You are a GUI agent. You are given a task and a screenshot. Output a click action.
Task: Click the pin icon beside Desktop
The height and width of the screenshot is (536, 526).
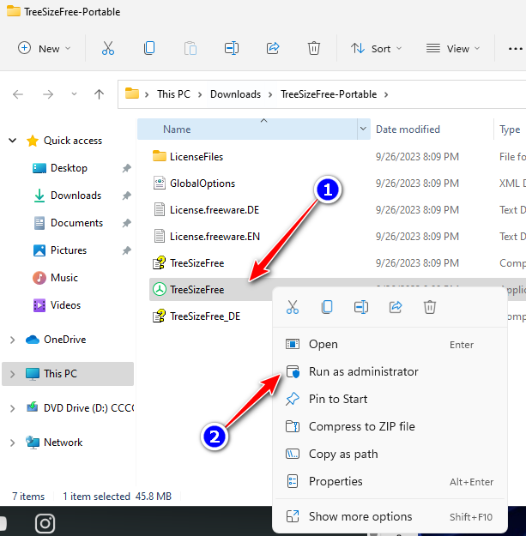(126, 168)
